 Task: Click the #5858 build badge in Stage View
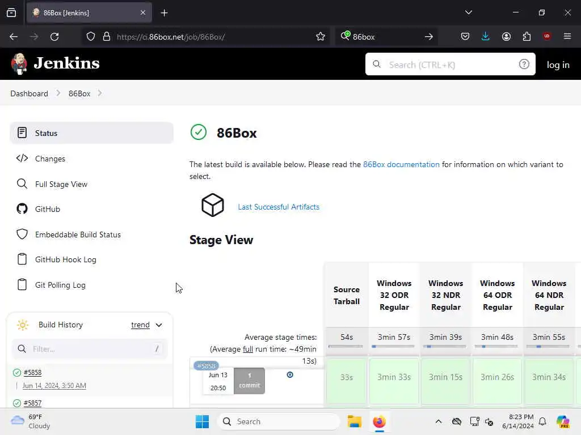[x=206, y=366]
